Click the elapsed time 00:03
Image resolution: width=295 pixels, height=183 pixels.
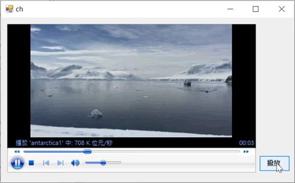click(246, 143)
